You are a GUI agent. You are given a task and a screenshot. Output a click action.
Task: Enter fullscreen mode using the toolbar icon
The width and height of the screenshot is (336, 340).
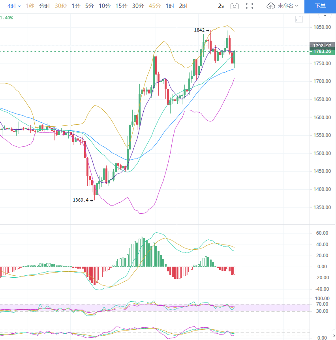249,6
